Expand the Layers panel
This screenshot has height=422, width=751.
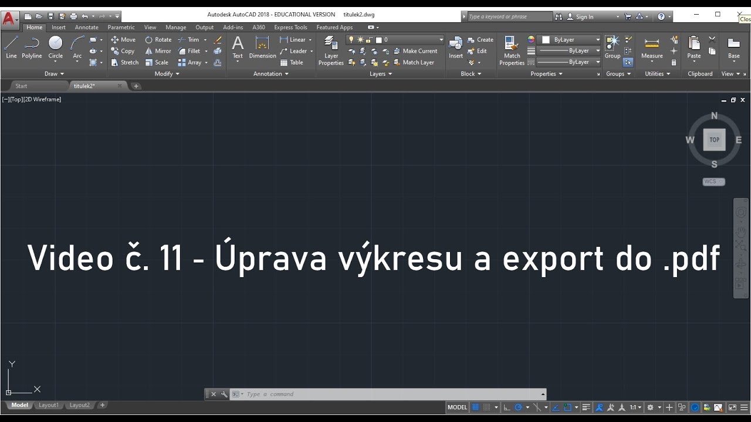381,74
